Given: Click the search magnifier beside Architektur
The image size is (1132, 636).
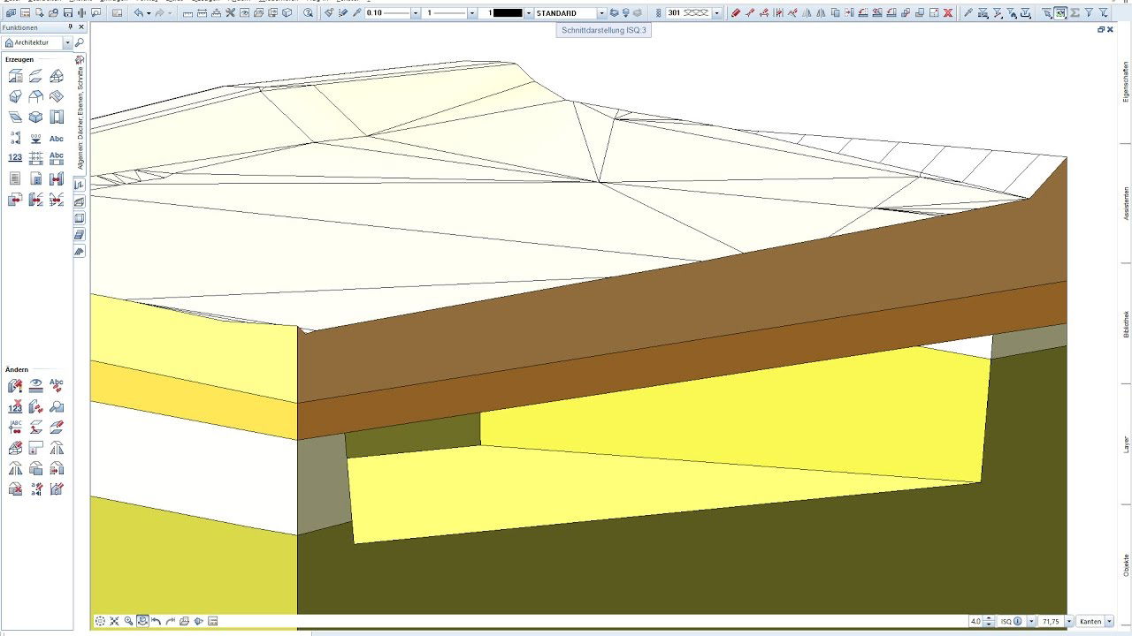Looking at the screenshot, I should point(80,42).
